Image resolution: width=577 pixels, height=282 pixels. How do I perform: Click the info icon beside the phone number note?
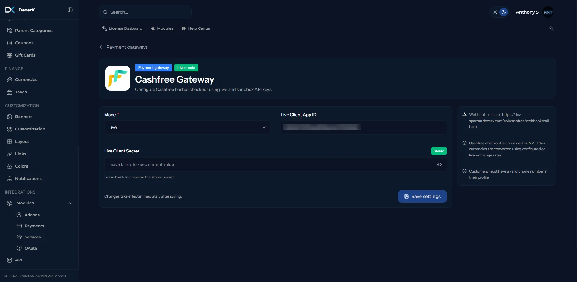point(464,171)
